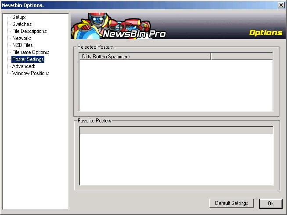Screen dimensions: 287x215
Task: Select Setup in the options tree
Action: 19,17
